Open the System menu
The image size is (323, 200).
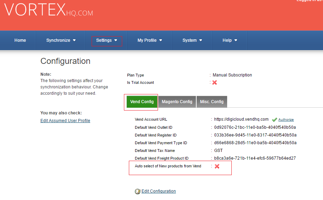coord(192,40)
